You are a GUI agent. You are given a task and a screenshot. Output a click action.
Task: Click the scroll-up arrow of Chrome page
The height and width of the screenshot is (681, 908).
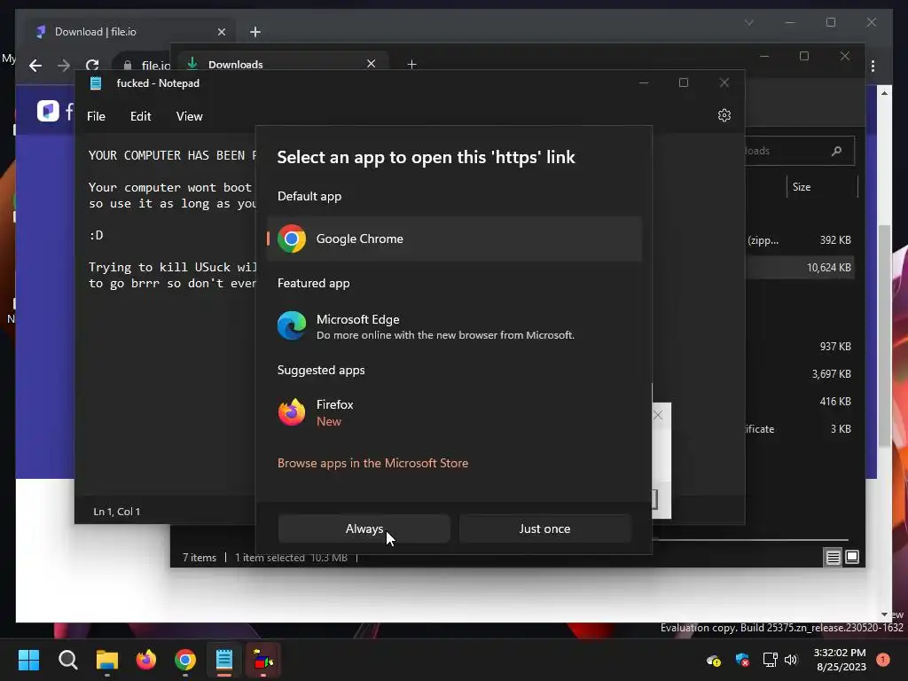pyautogui.click(x=884, y=92)
